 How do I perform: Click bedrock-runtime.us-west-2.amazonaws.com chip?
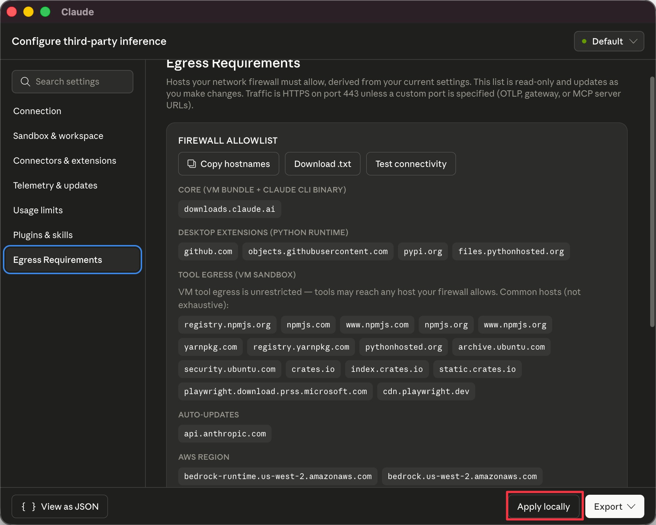(278, 476)
